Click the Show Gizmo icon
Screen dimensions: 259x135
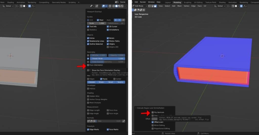pos(97,6)
